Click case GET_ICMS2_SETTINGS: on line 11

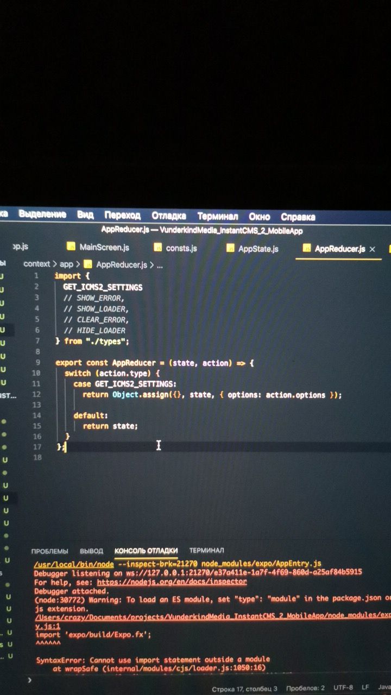click(125, 384)
